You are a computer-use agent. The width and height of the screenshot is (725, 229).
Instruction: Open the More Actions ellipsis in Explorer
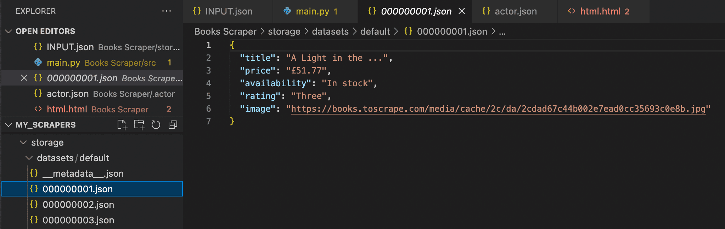point(166,11)
